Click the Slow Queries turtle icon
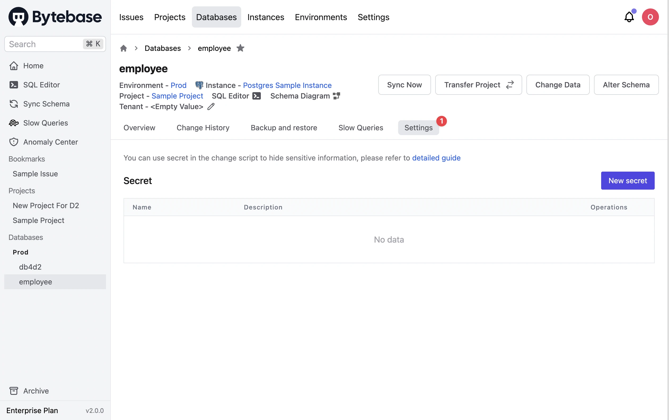Viewport: 669px width, 420px height. 14,123
